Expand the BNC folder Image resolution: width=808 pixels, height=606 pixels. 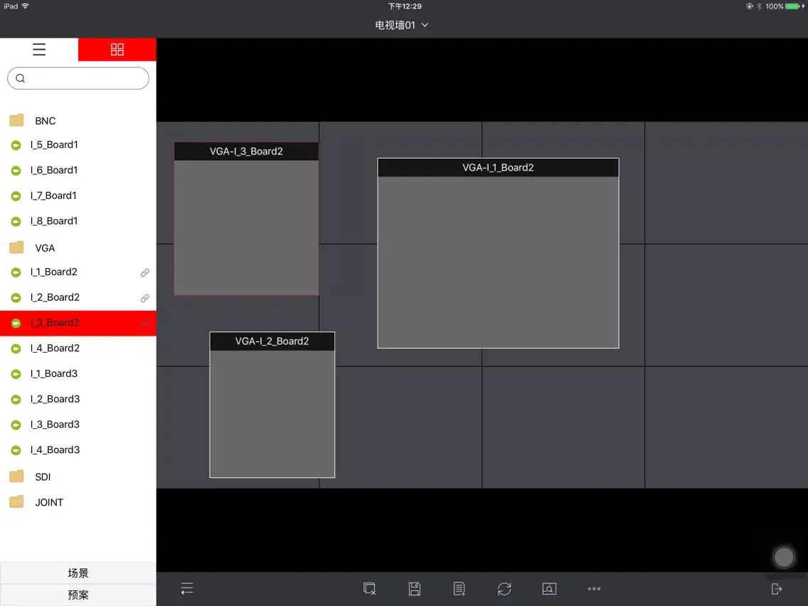78,121
